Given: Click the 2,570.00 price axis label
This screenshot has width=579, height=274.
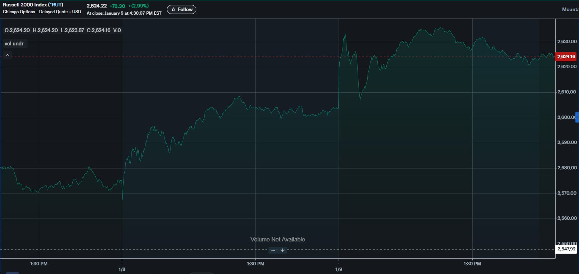Looking at the screenshot, I should pos(567,193).
